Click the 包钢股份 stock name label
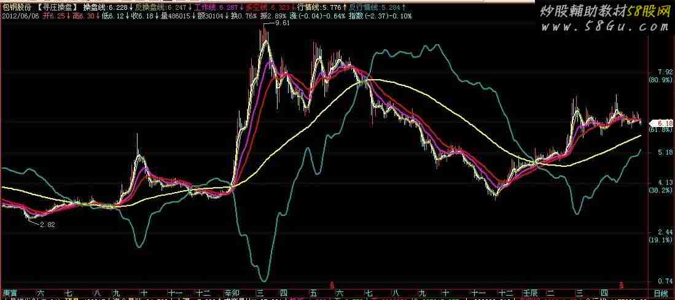Image resolution: width=675 pixels, height=300 pixels. click(x=17, y=7)
